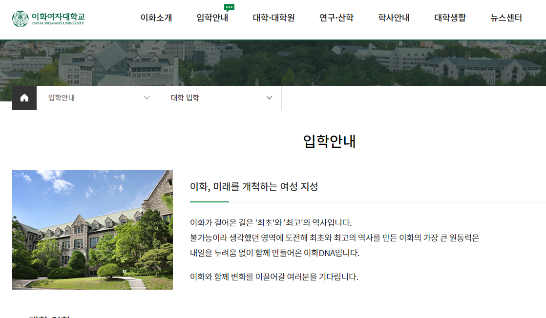
Task: Open the 입학안내 top menu
Action: point(212,18)
